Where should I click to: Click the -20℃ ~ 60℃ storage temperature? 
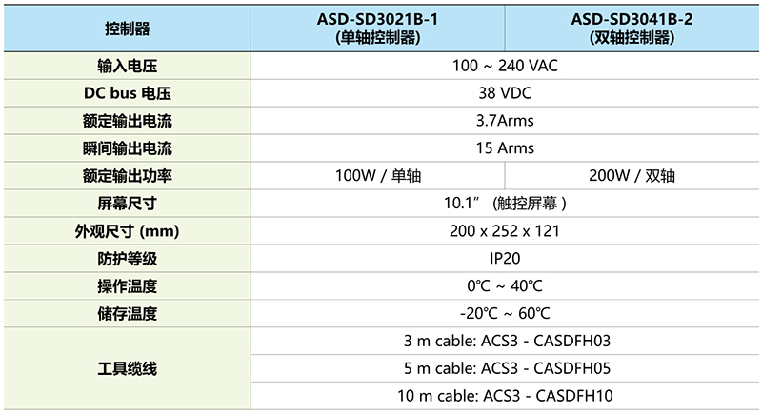(505, 313)
